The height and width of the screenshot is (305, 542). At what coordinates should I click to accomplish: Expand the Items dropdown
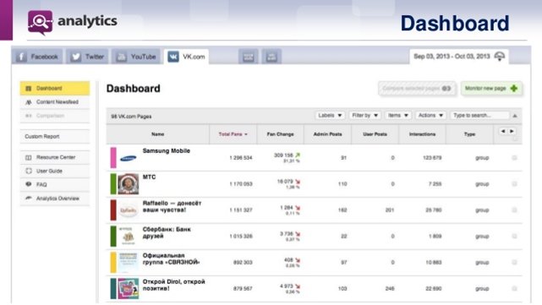(398, 116)
